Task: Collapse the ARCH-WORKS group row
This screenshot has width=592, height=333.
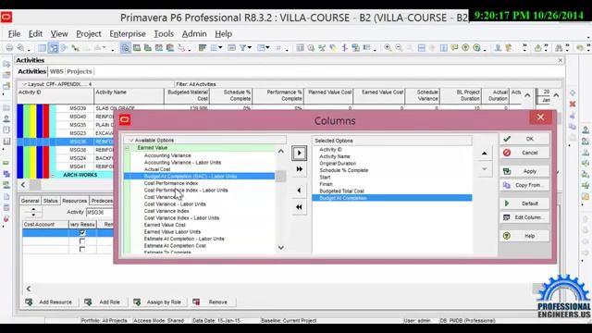Action: coord(53,175)
